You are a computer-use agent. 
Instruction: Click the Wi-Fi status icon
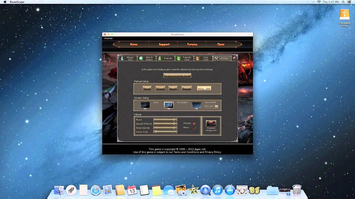(x=319, y=2)
